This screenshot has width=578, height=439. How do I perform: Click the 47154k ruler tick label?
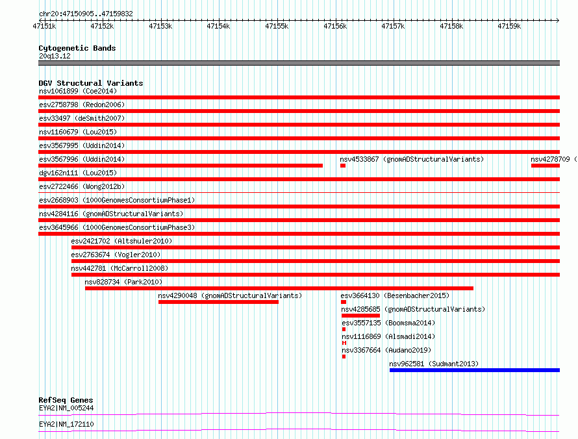[218, 26]
